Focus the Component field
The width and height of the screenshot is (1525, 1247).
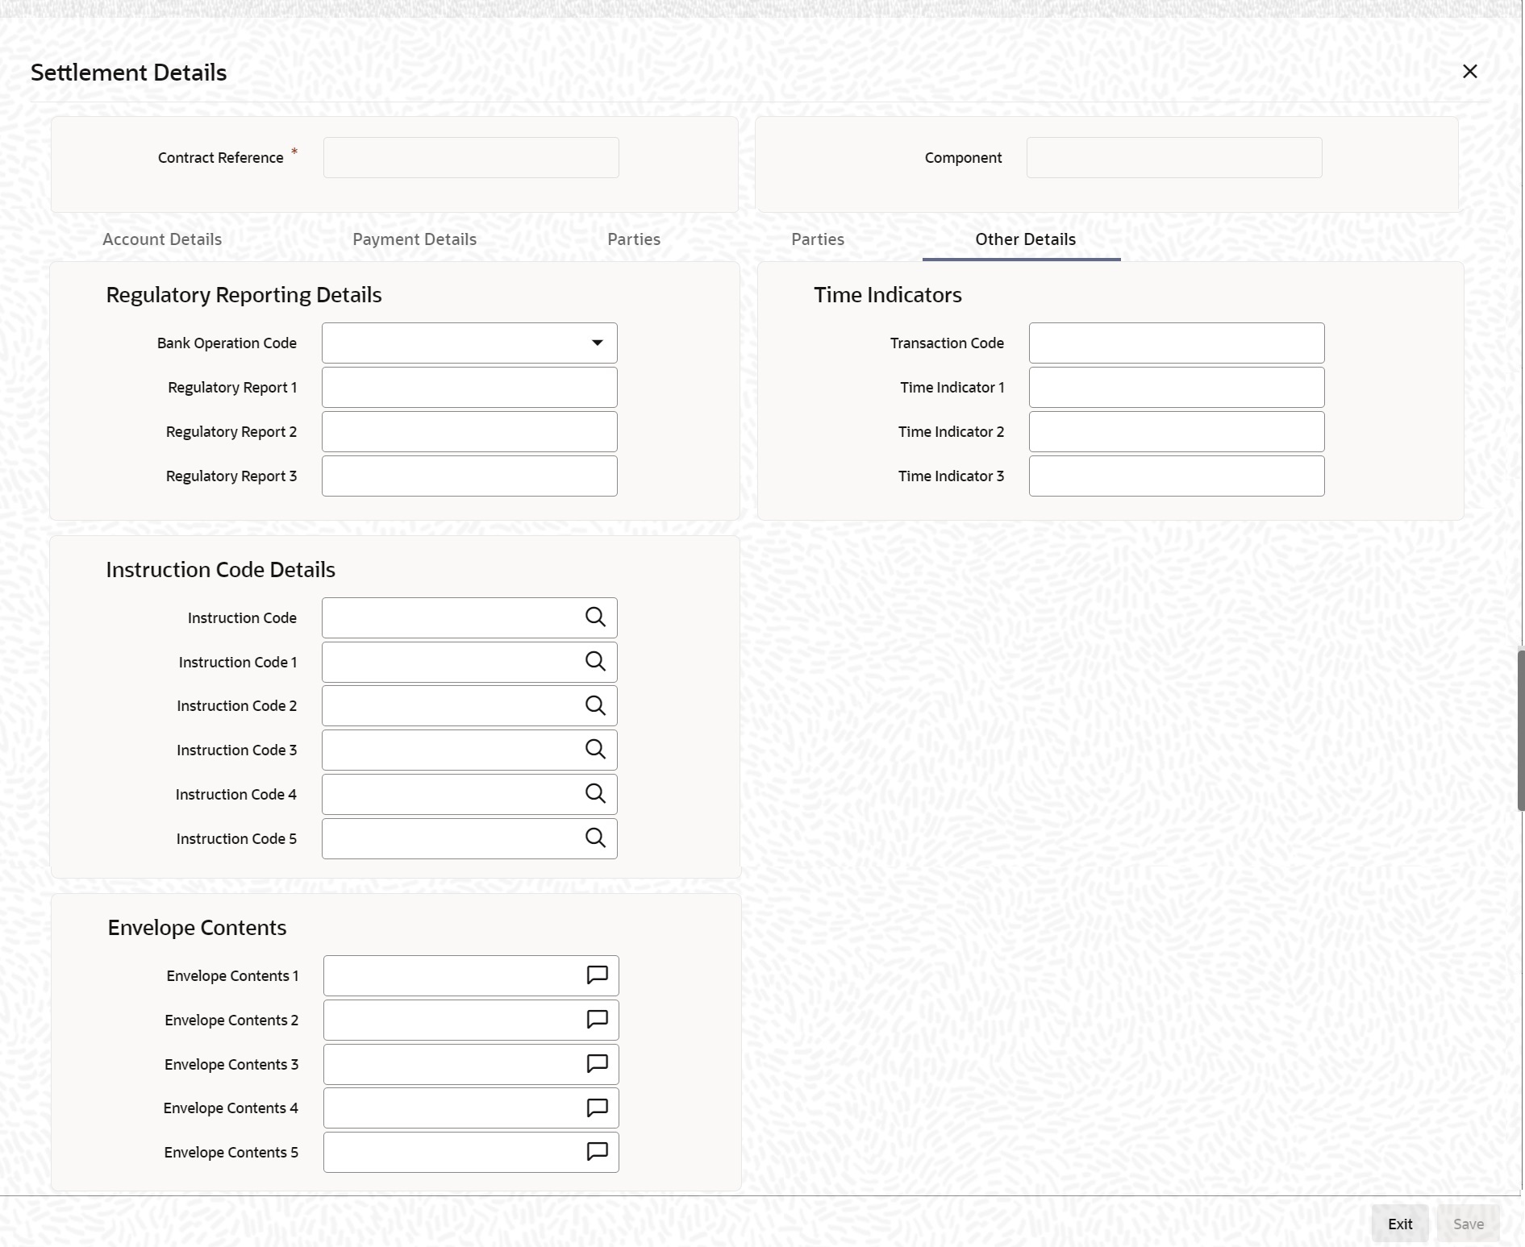click(1174, 158)
